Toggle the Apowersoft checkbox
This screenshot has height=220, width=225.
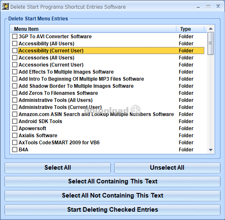tap(15, 128)
